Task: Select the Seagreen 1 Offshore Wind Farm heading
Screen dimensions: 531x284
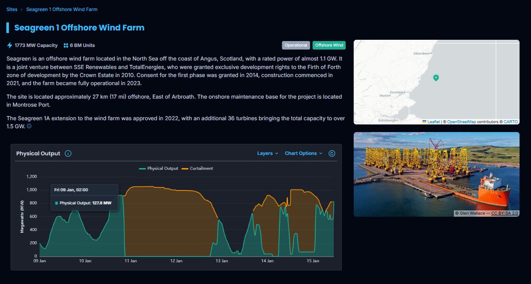Action: (x=79, y=28)
